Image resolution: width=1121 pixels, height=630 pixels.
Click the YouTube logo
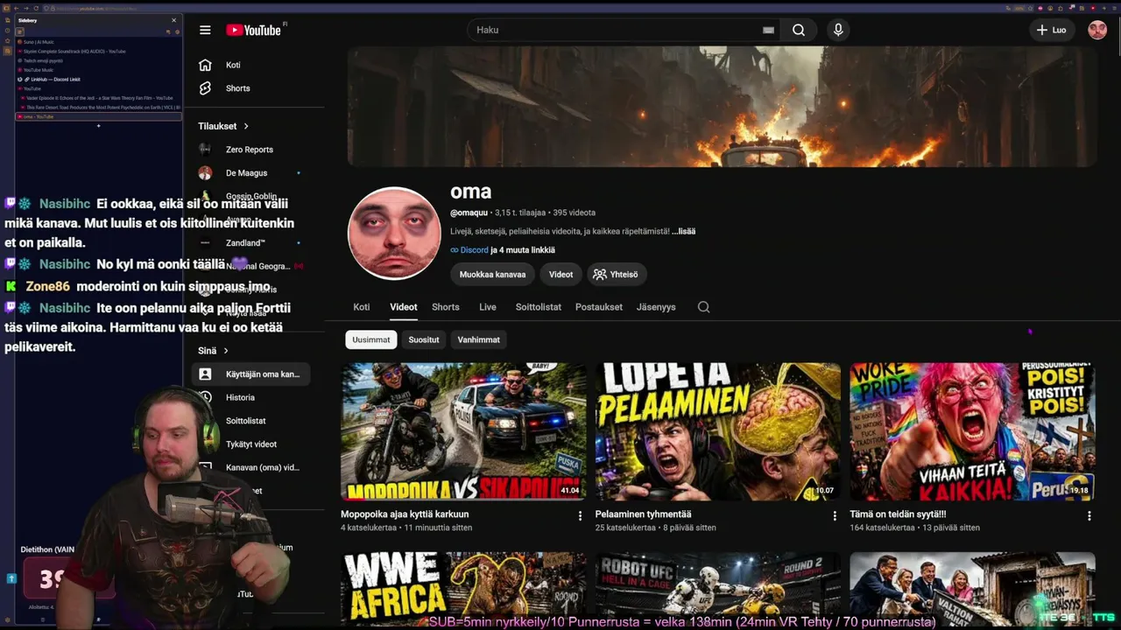click(x=253, y=30)
